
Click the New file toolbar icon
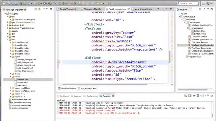pyautogui.click(x=4, y=3)
